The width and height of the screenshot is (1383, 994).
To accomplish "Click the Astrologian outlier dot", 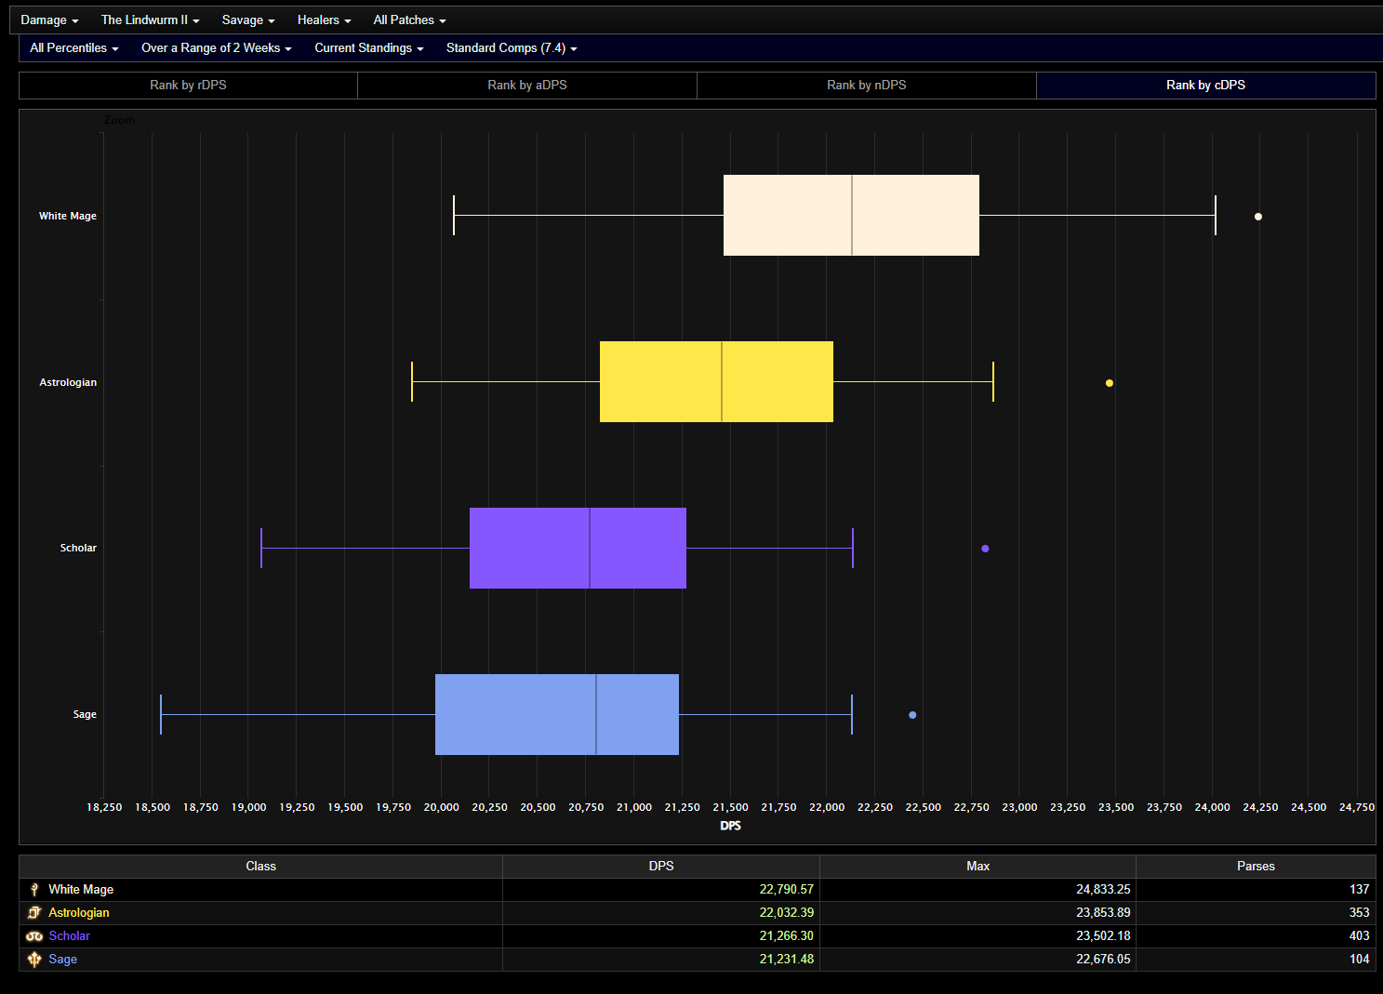I will (1110, 383).
